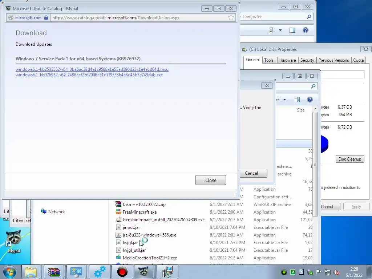This screenshot has height=279, width=372.
Task: Open the windows6.1-kb976932-x64 .exe download link
Action: (89, 75)
